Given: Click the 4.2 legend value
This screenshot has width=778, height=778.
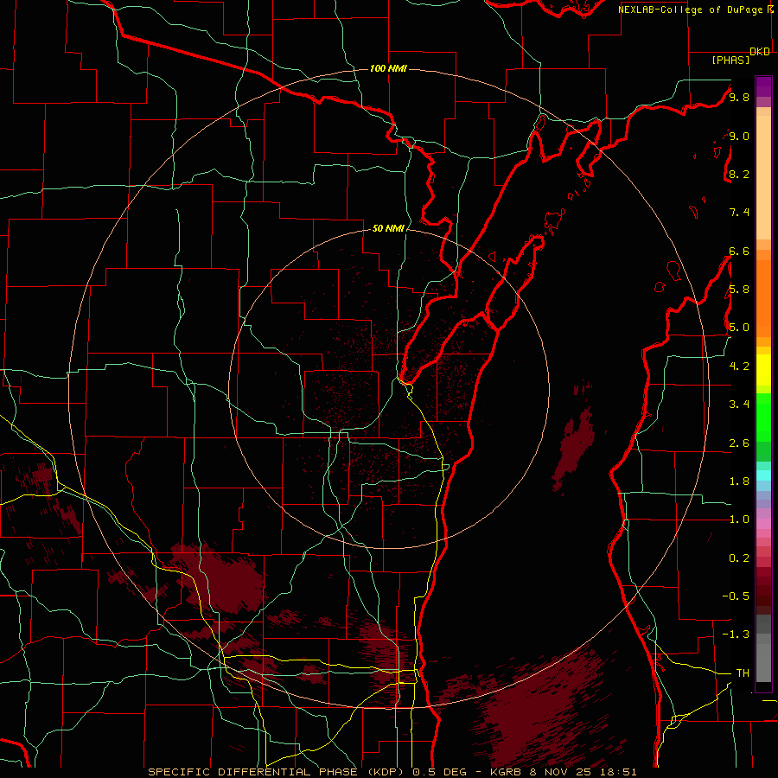Looking at the screenshot, I should coord(739,367).
